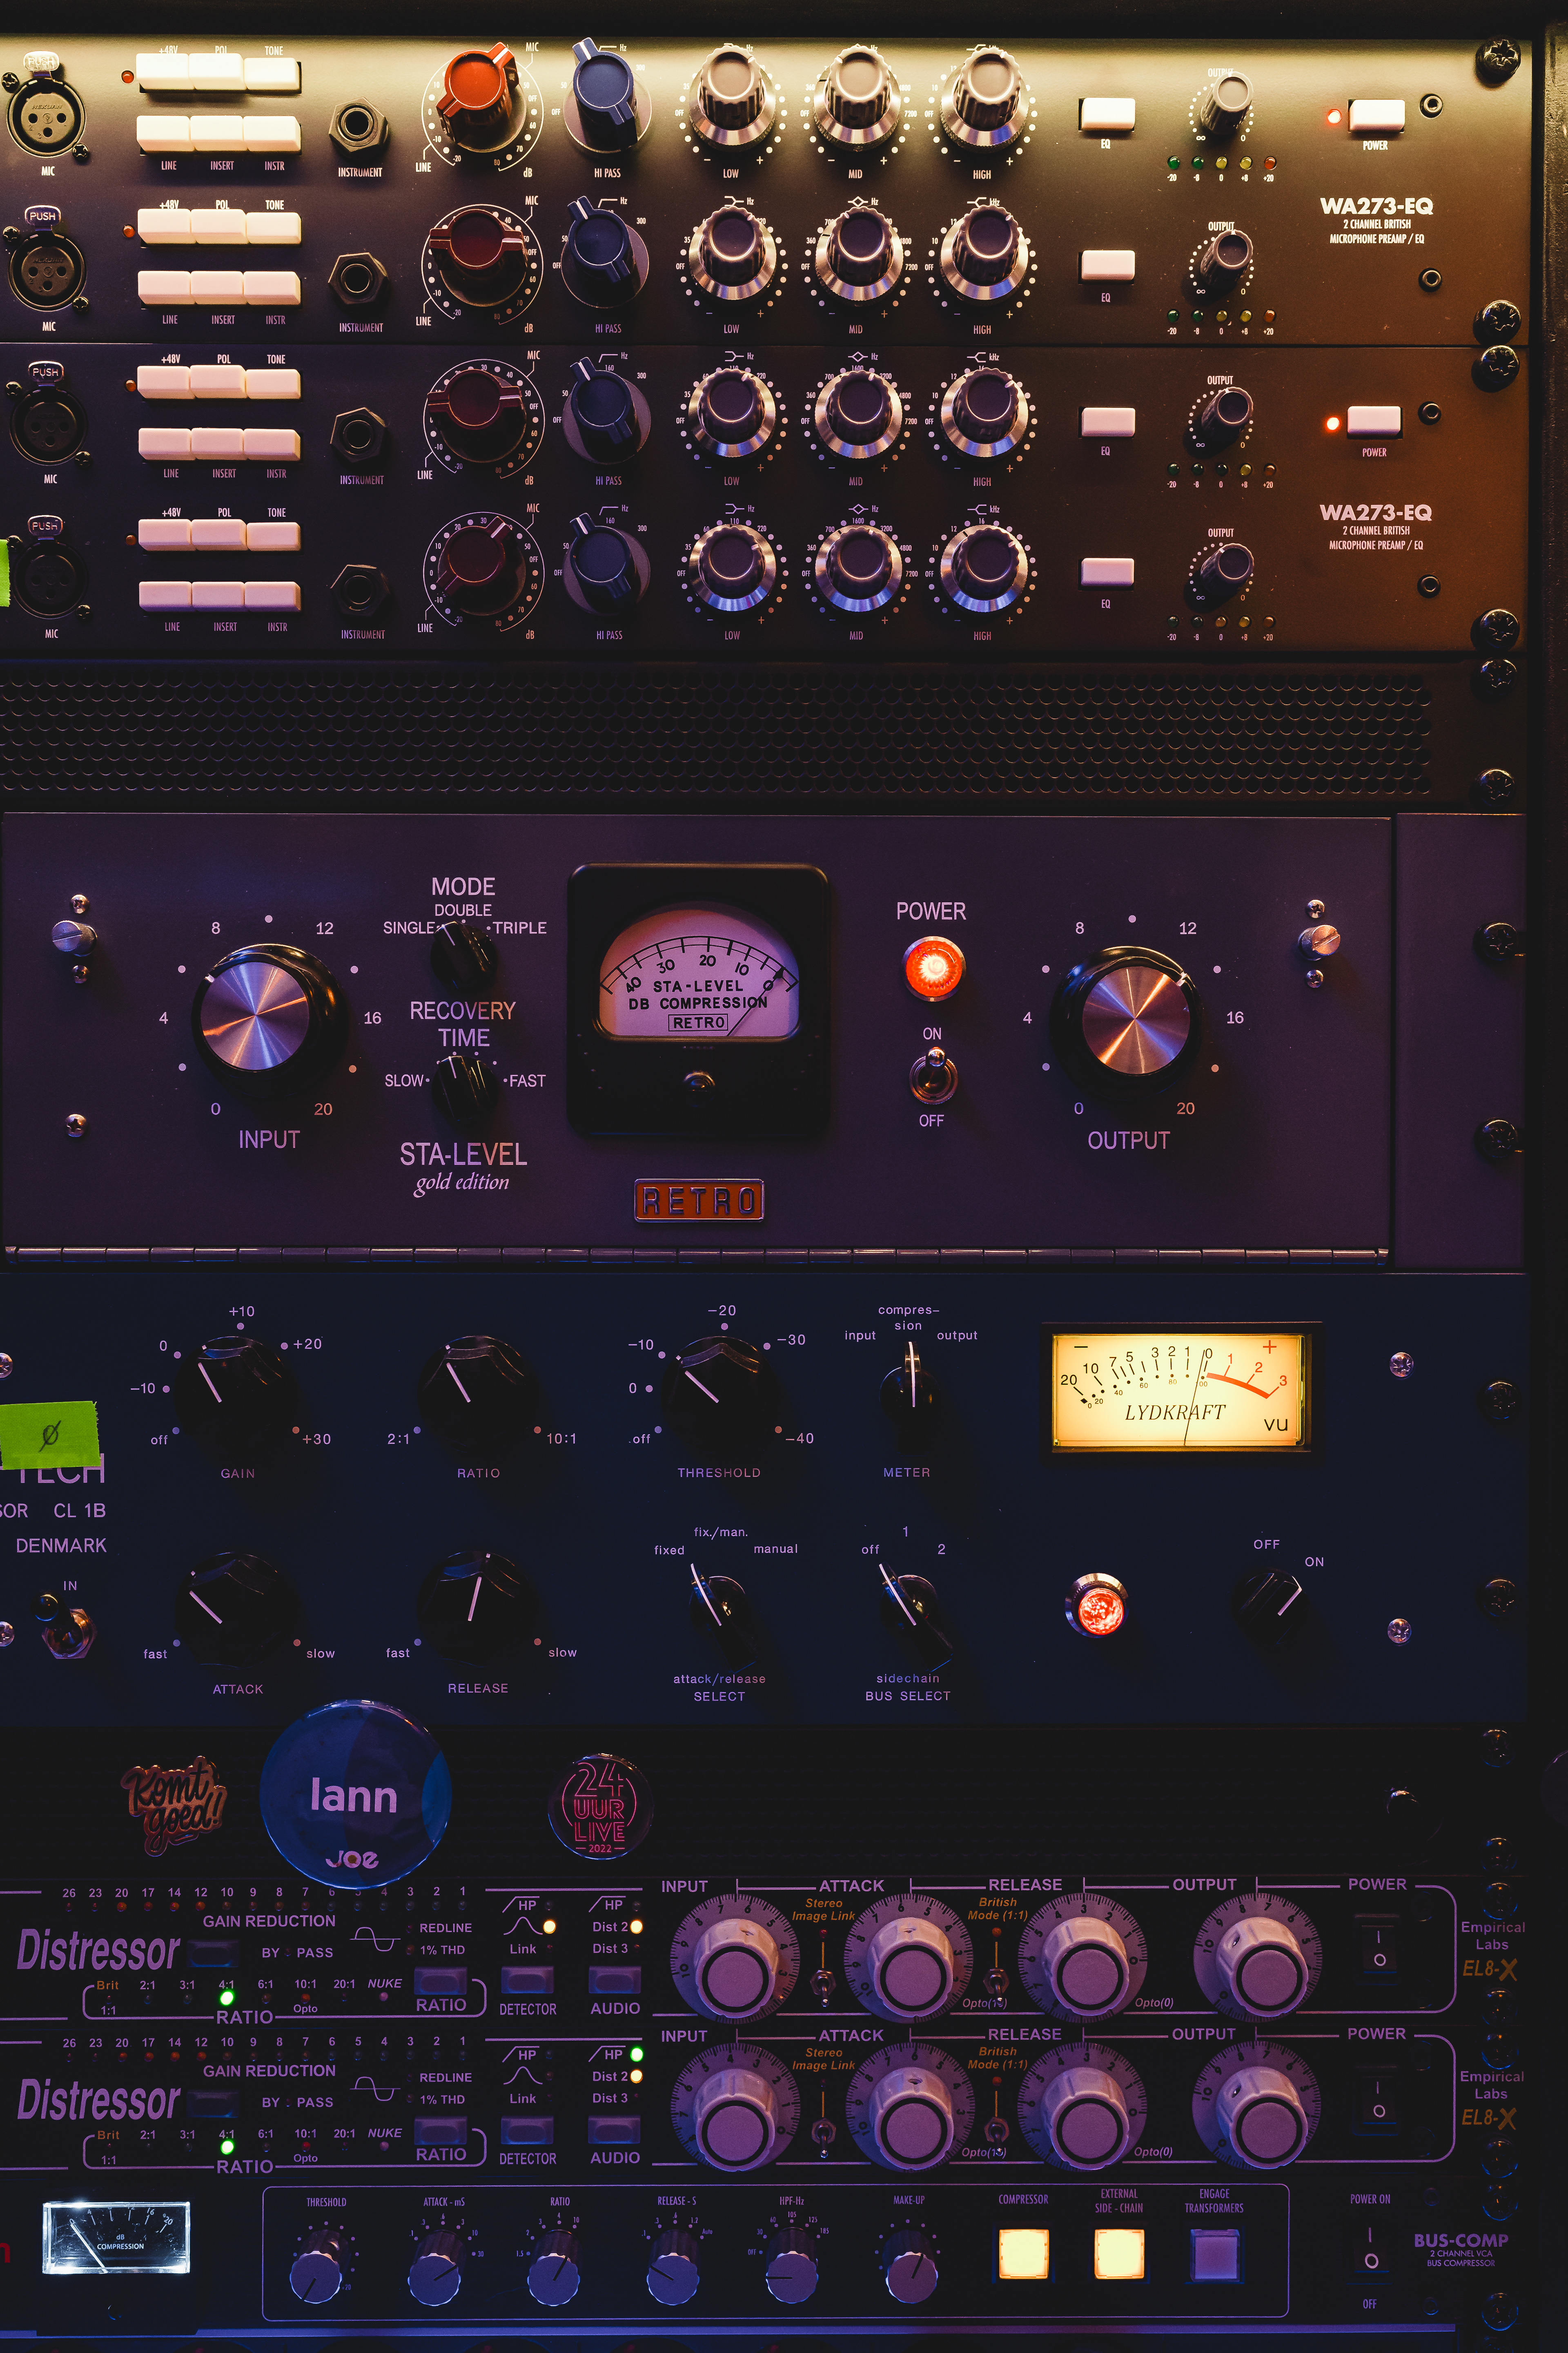Turn the Bus-Comp RELEASE-S knob
1568x2353 pixels.
pyautogui.click(x=674, y=2271)
